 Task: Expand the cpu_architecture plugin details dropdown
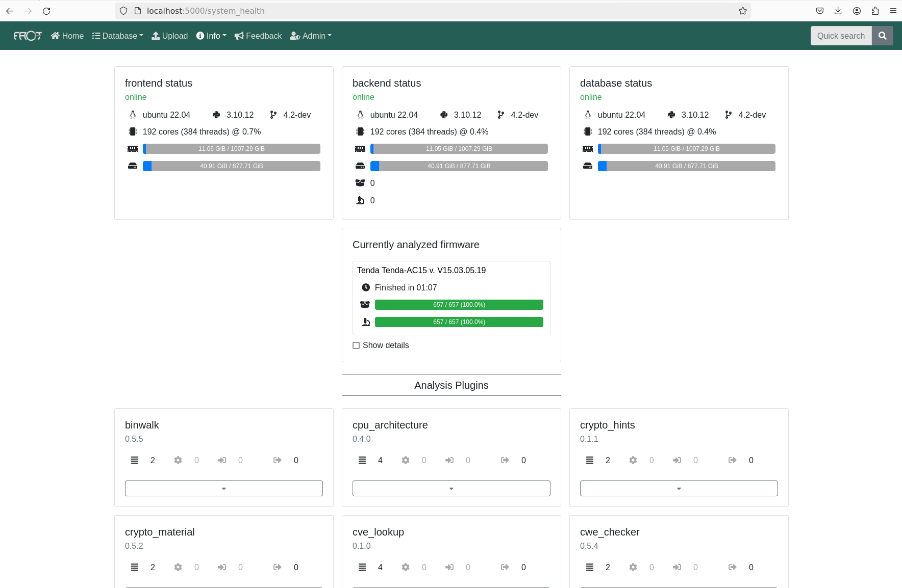pos(451,488)
